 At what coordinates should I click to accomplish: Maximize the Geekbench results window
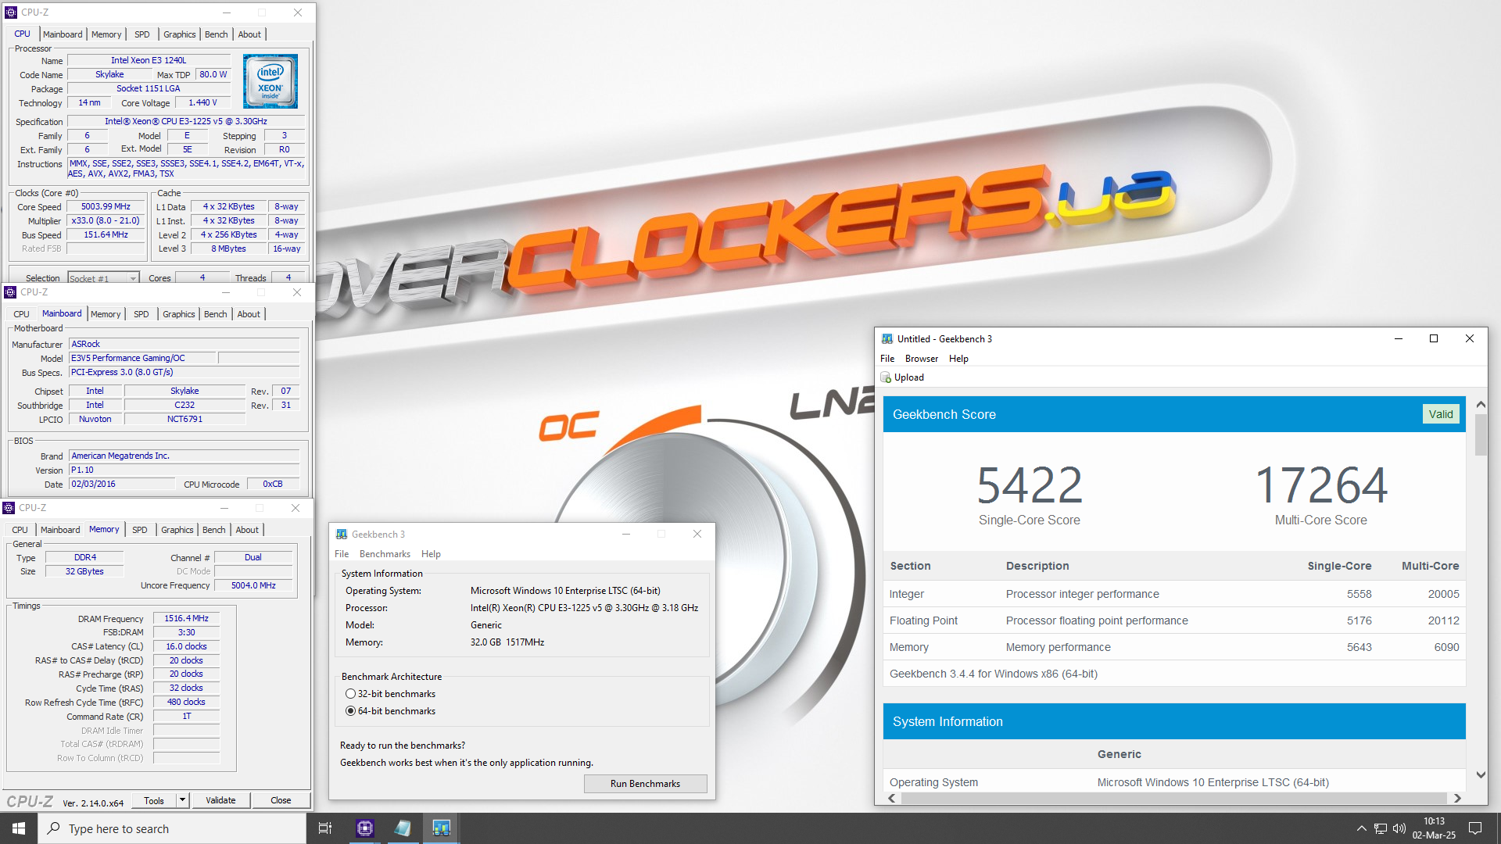point(1434,338)
